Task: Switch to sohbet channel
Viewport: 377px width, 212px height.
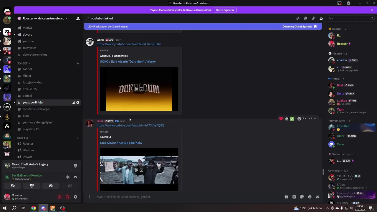Action: coord(49,69)
